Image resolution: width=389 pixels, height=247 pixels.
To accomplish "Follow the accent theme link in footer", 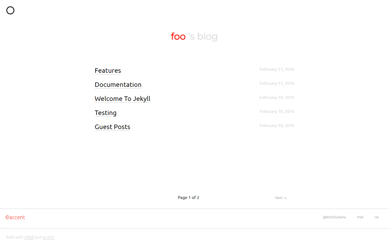I will coord(48,237).
